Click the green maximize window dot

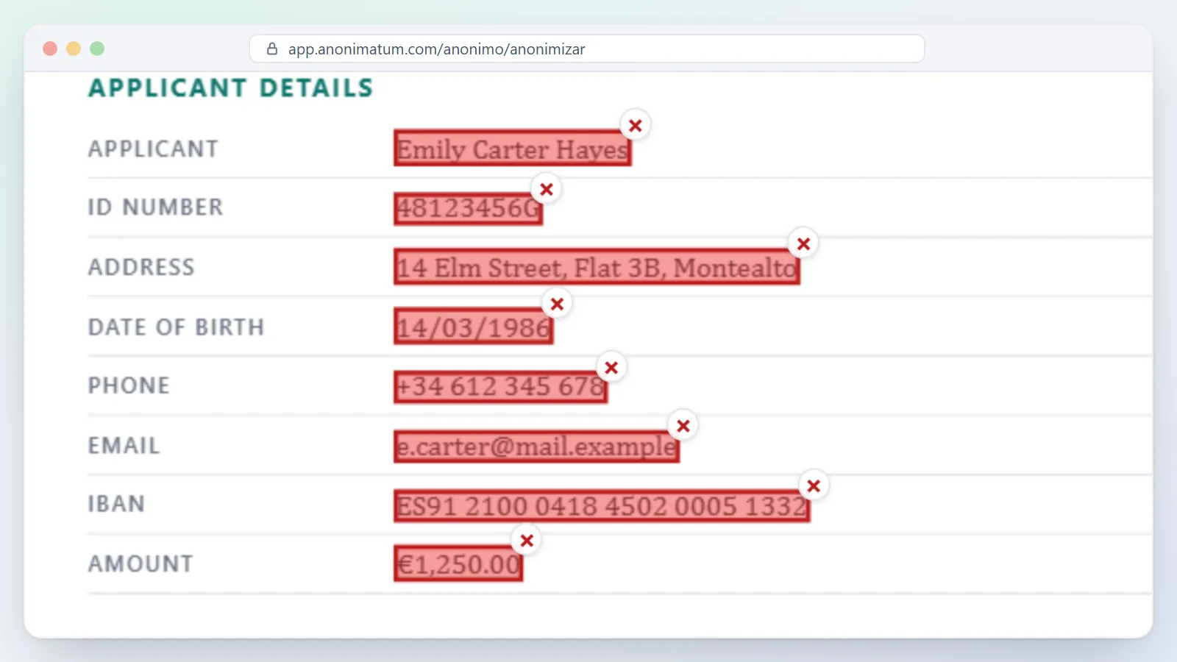97,49
